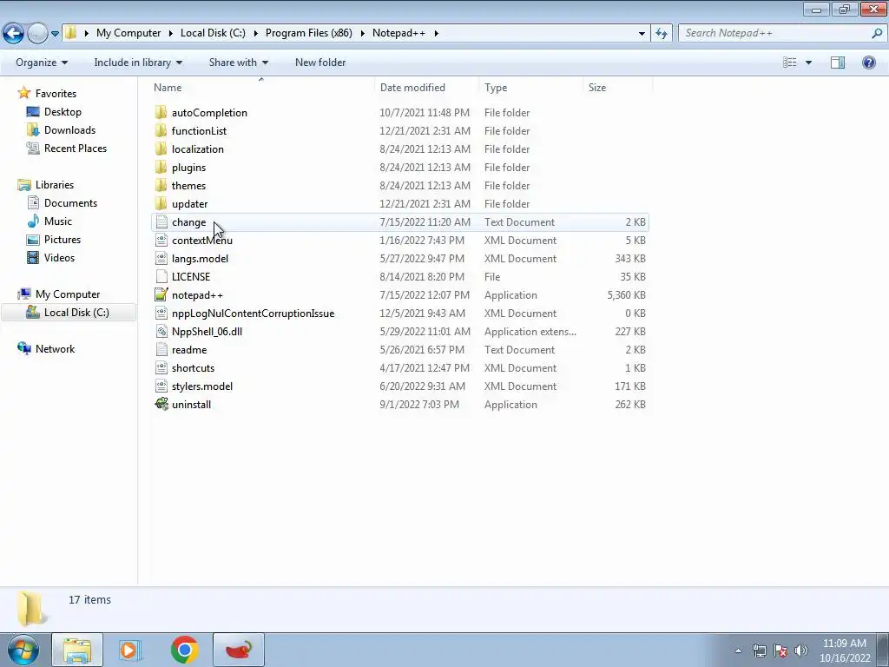Open the Videos library in sidebar
The height and width of the screenshot is (667, 889).
pyautogui.click(x=59, y=257)
